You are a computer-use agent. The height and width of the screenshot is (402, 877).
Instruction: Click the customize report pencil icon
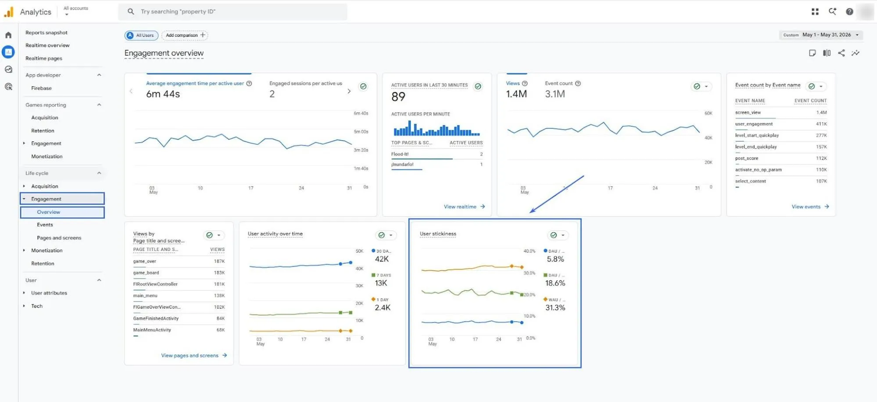pos(813,53)
